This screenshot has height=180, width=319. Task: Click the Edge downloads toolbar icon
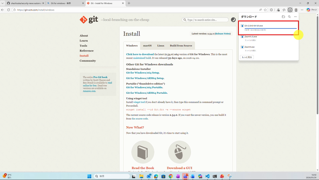(290, 10)
